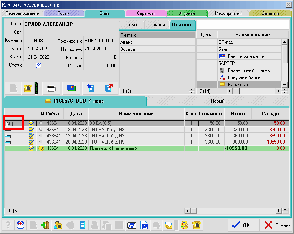The width and height of the screenshot is (294, 234).
Task: Click the stepper arrows beside the 1 (3) counter
Action: [x=192, y=91]
